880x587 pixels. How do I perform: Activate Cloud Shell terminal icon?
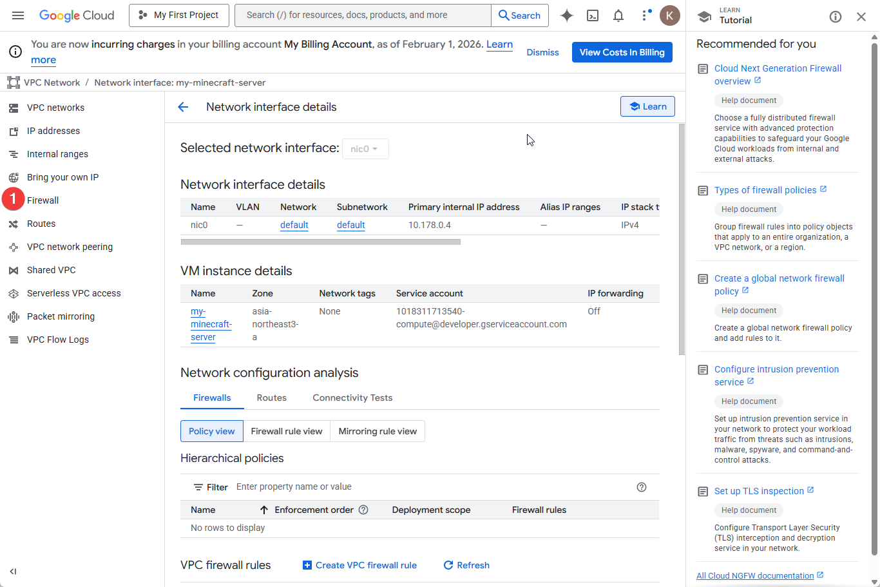(593, 15)
